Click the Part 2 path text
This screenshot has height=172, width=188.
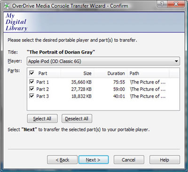148,89
